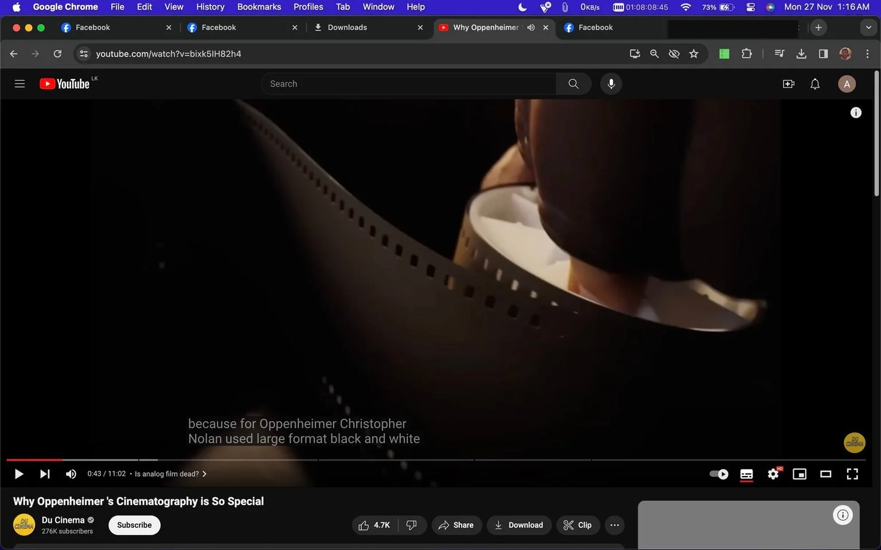
Task: Open the History menu
Action: pyautogui.click(x=210, y=7)
